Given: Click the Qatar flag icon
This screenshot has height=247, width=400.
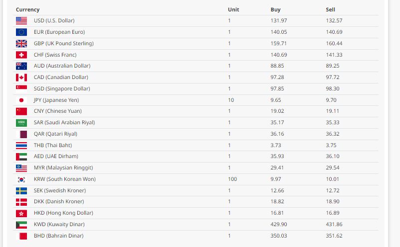Looking at the screenshot, I should click(x=21, y=134).
